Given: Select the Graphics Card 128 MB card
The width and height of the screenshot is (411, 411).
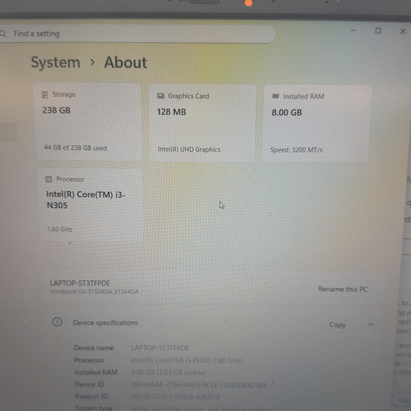Looking at the screenshot, I should (203, 123).
